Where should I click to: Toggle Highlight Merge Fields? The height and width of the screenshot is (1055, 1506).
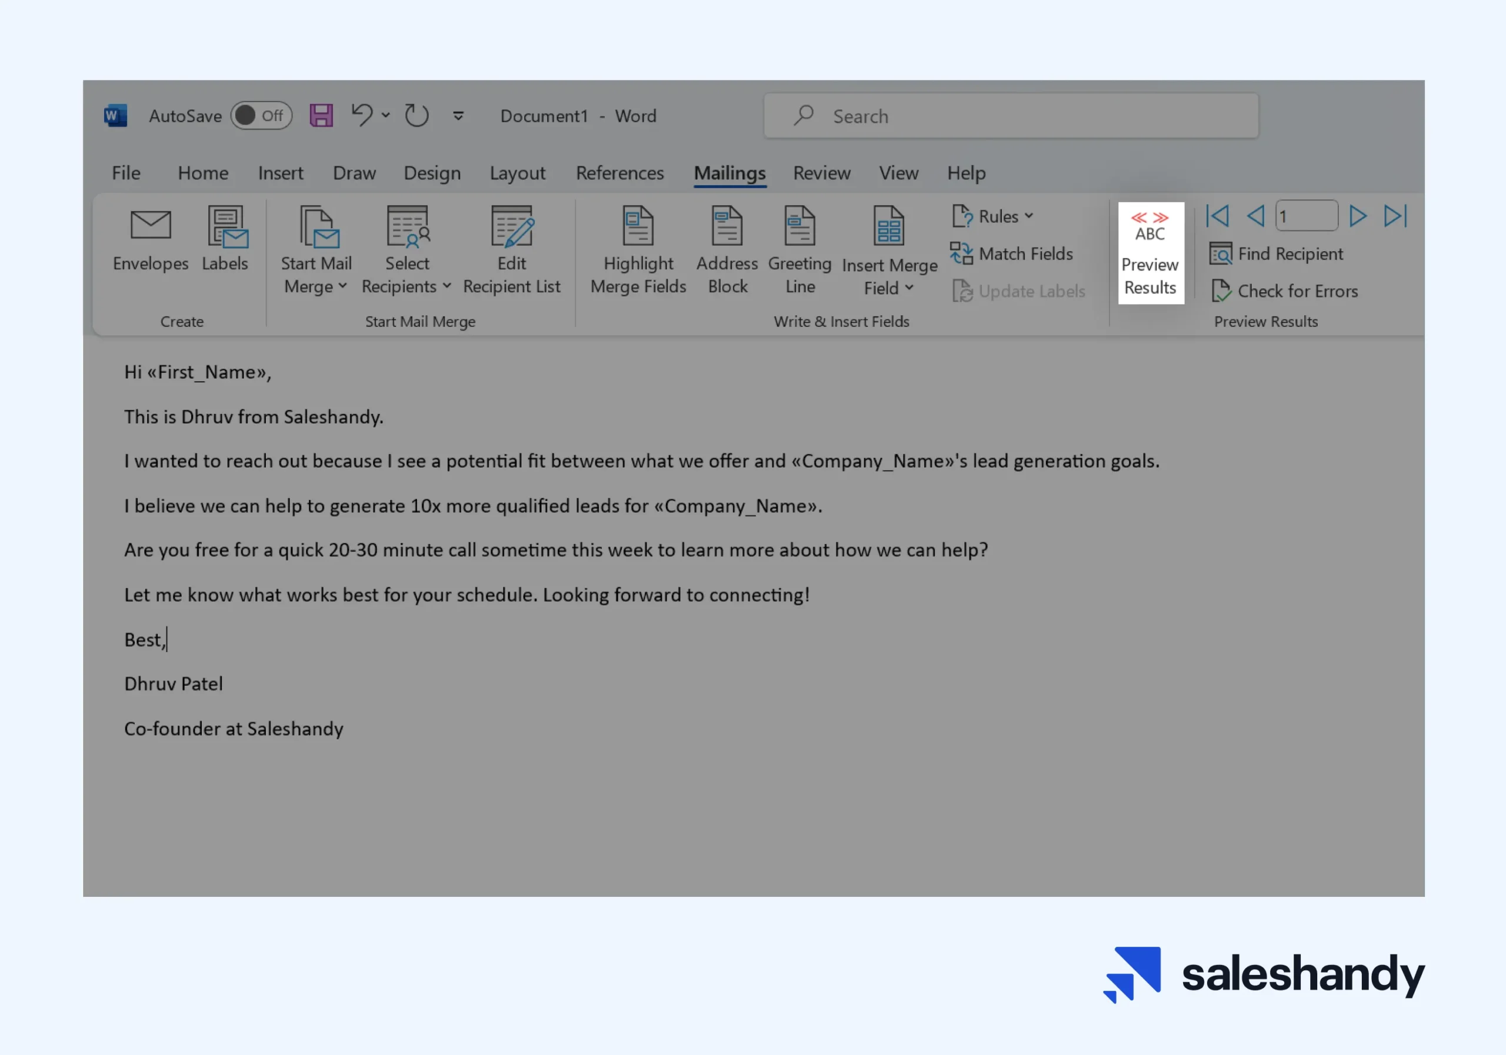coord(638,251)
